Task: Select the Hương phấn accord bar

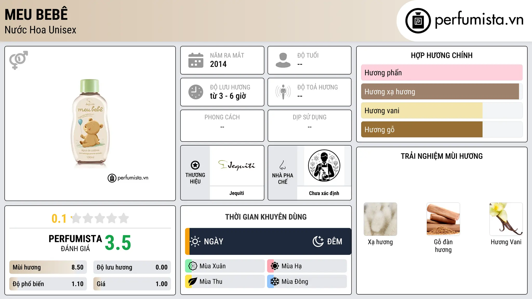Action: click(x=442, y=73)
